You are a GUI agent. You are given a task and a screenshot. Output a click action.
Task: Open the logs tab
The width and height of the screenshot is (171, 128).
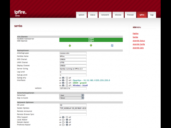coord(152,15)
